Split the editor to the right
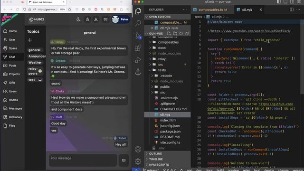This screenshot has height=171, width=304. (x=291, y=9)
